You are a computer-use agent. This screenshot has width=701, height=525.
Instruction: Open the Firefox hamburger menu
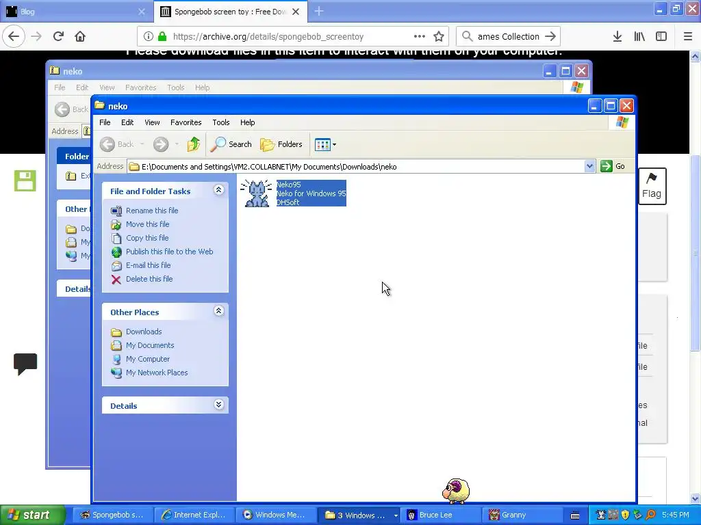(x=688, y=37)
